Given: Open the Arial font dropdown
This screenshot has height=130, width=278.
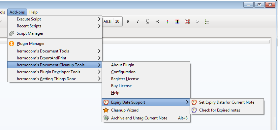Looking at the screenshot, I should click(108, 21).
